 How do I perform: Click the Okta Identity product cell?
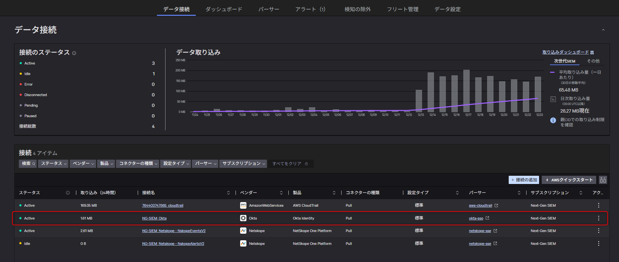pos(304,219)
